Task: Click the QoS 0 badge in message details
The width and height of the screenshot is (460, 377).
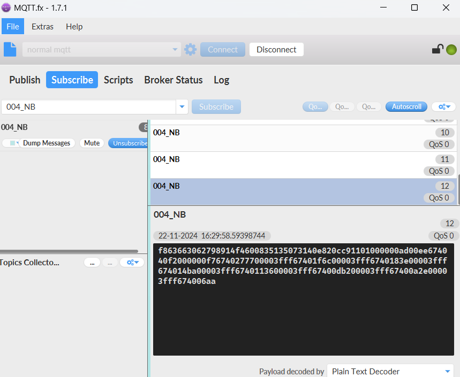Action: tap(443, 236)
